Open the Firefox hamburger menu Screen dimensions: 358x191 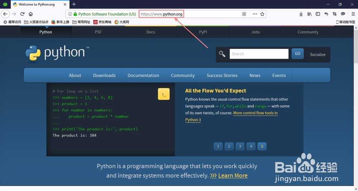click(x=353, y=14)
